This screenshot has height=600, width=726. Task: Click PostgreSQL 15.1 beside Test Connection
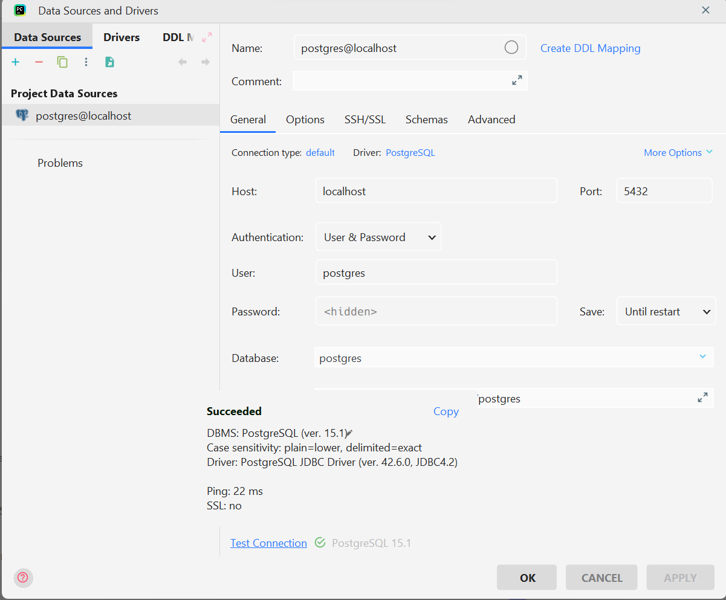tap(371, 543)
